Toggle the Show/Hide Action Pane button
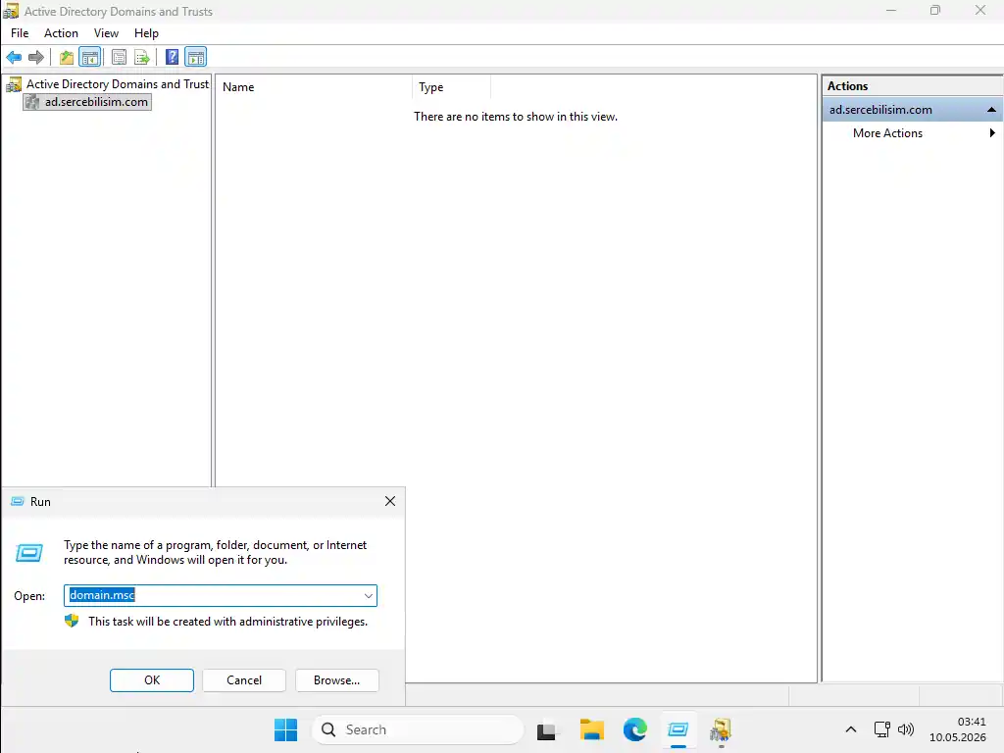 (196, 58)
